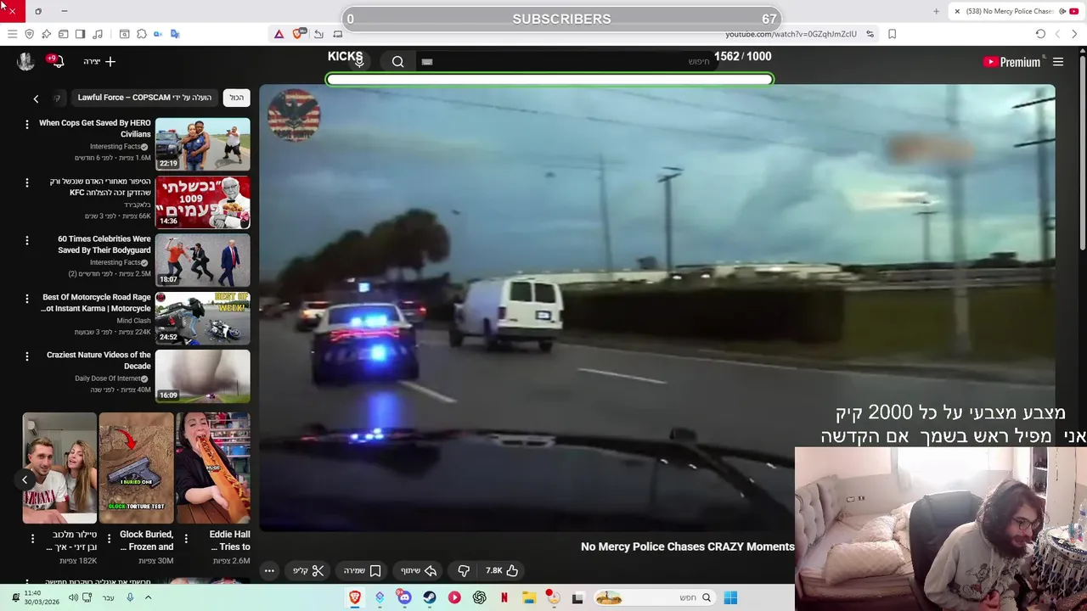1087x611 pixels.
Task: Open site settings icon next to the URL
Action: click(x=870, y=34)
